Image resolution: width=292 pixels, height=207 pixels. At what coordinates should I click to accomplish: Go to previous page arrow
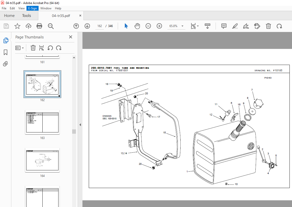76,26
